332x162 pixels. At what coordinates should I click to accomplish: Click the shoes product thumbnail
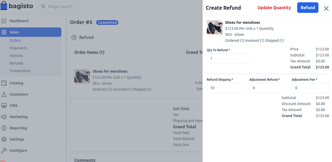click(x=214, y=27)
